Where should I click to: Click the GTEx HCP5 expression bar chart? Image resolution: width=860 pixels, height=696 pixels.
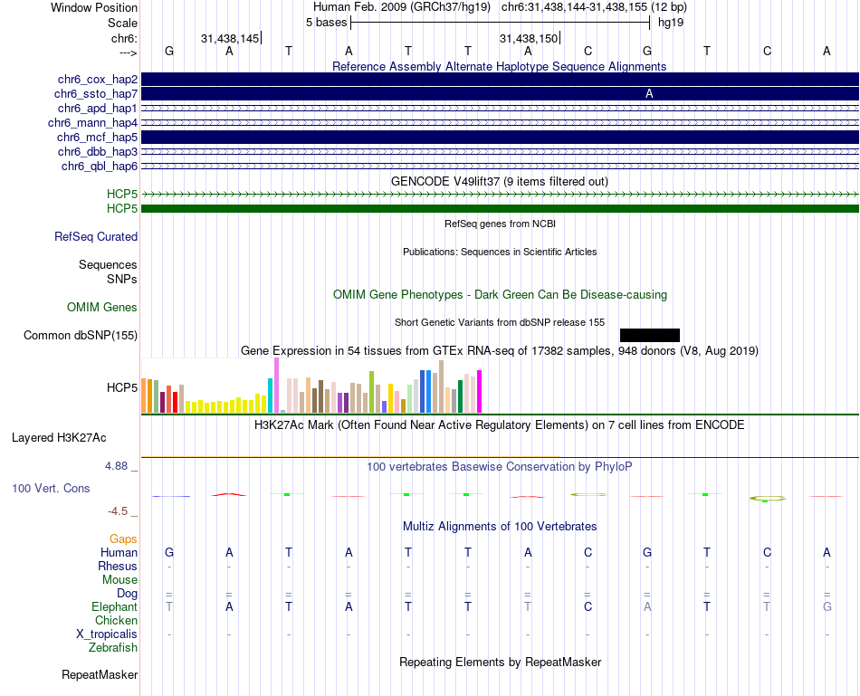click(311, 386)
